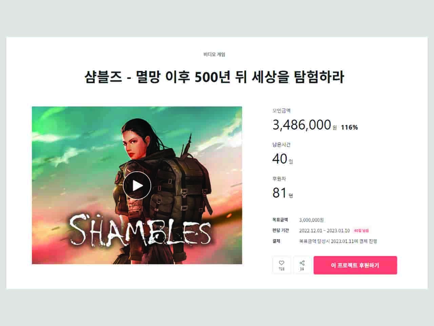Click the 40일 remaining time figure
The image size is (434, 326).
(x=282, y=159)
